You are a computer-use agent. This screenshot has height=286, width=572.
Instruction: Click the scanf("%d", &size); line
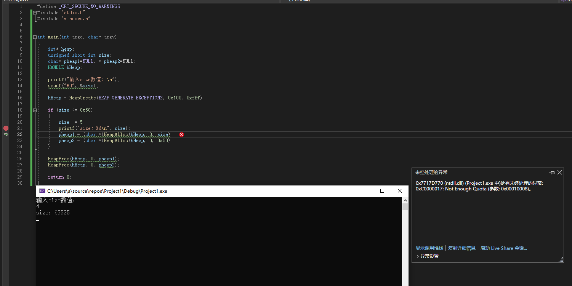(x=73, y=86)
